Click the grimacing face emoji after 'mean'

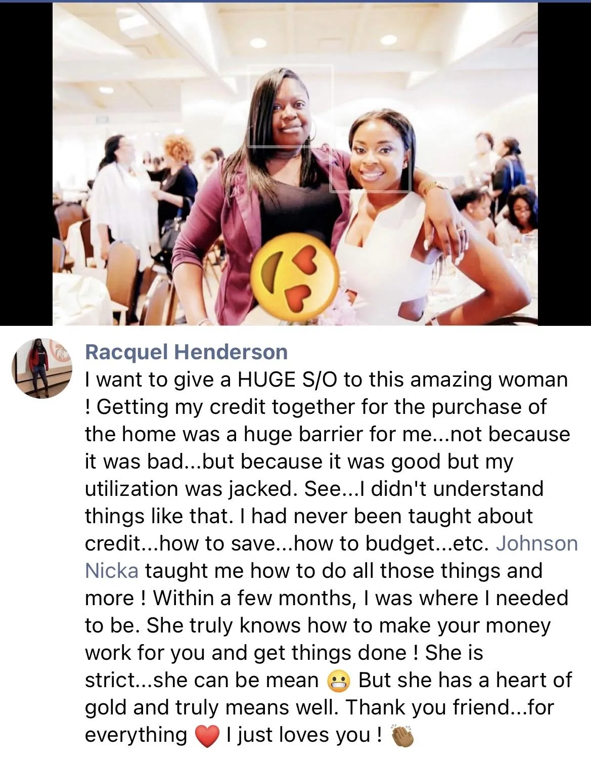338,682
